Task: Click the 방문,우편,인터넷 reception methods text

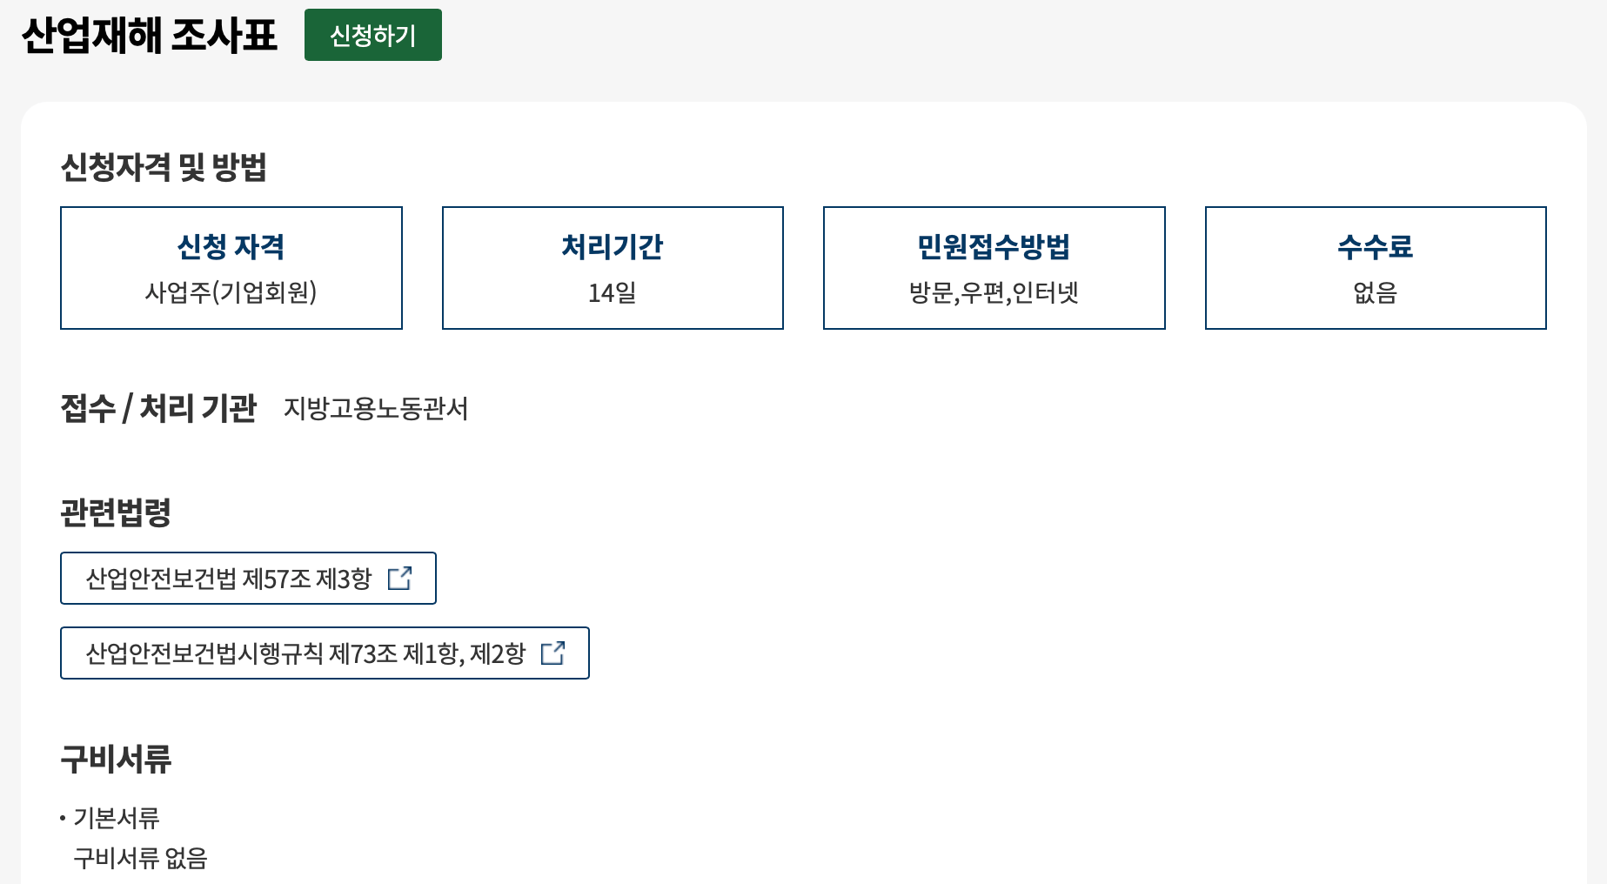Action: pyautogui.click(x=994, y=294)
